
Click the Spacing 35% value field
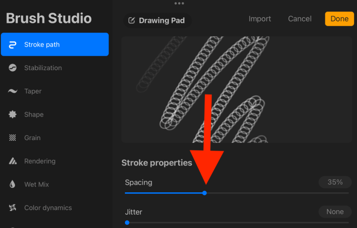[334, 182]
